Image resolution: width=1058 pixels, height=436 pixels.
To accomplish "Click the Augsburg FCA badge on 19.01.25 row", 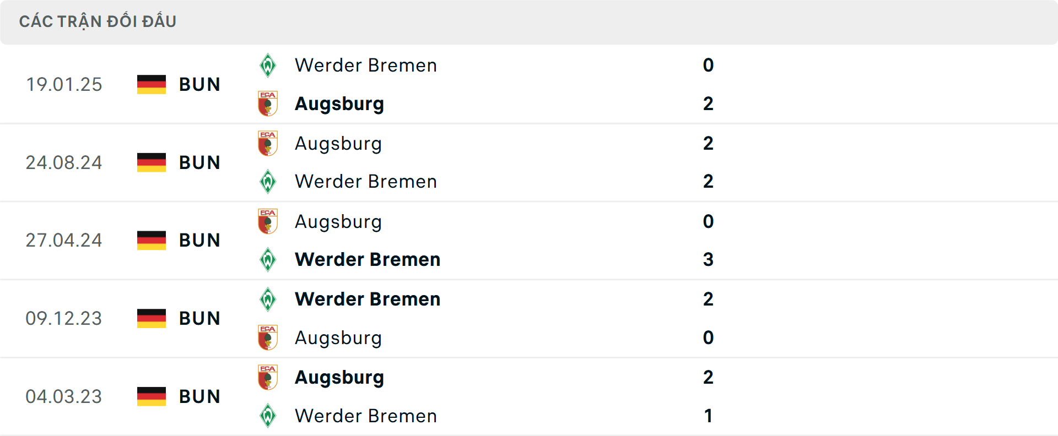I will 268,103.
